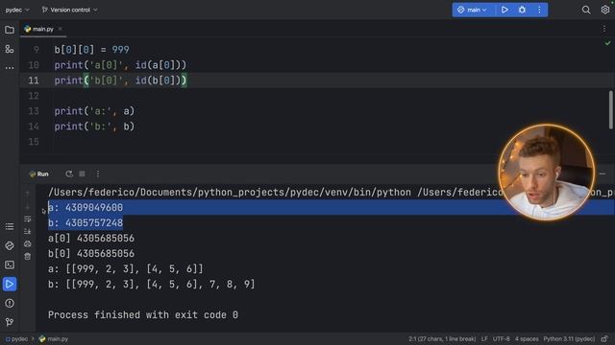
Task: Open Run panel more options menu
Action: pos(98,173)
